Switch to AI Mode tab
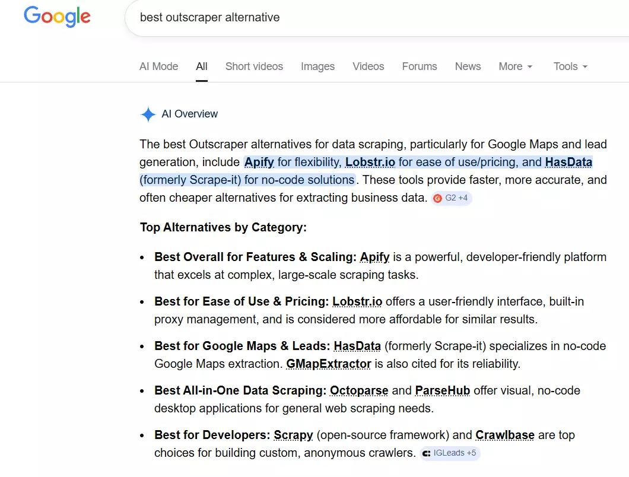The height and width of the screenshot is (477, 629). pos(158,66)
